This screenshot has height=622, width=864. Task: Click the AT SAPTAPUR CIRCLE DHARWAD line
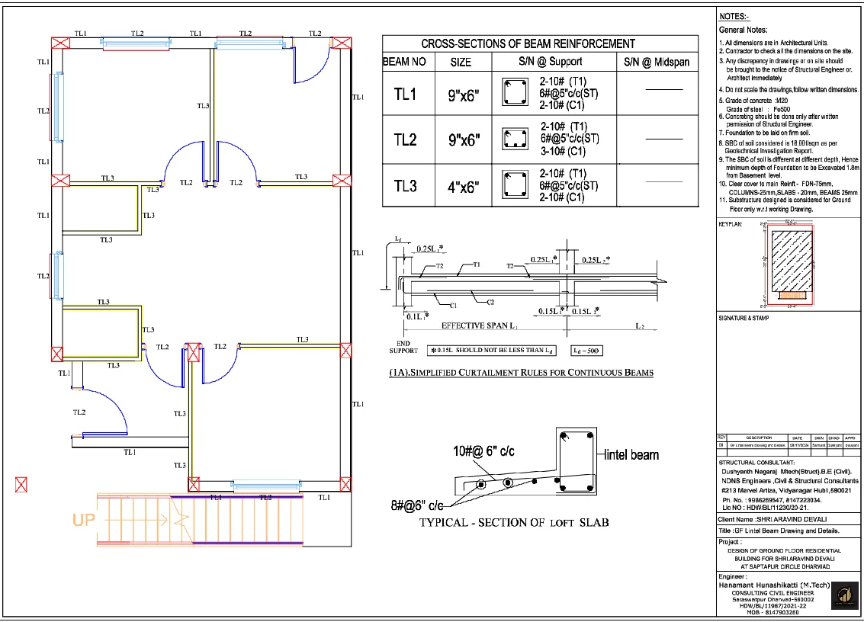point(785,566)
